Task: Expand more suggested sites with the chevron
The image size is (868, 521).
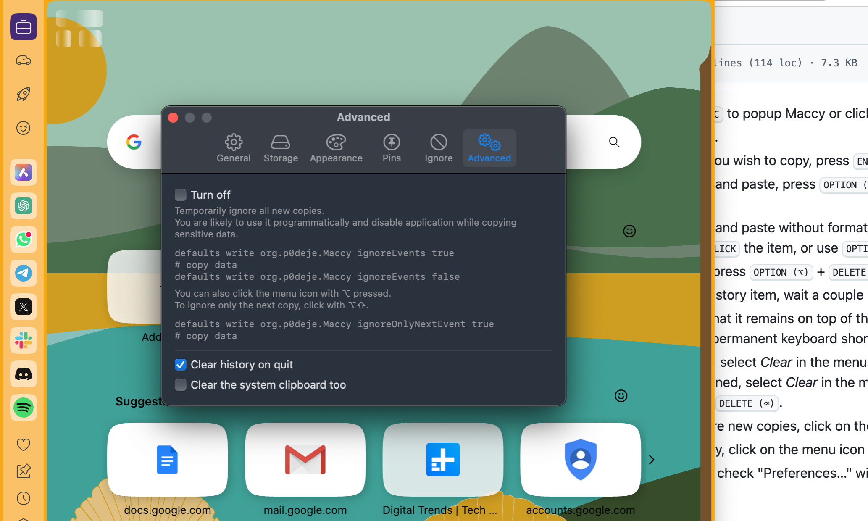Action: (651, 460)
